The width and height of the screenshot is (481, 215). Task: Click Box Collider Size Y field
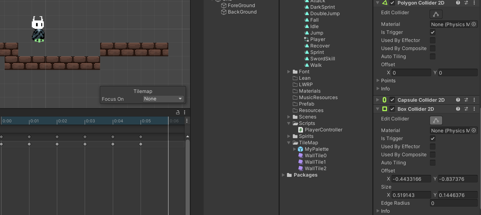click(x=458, y=195)
